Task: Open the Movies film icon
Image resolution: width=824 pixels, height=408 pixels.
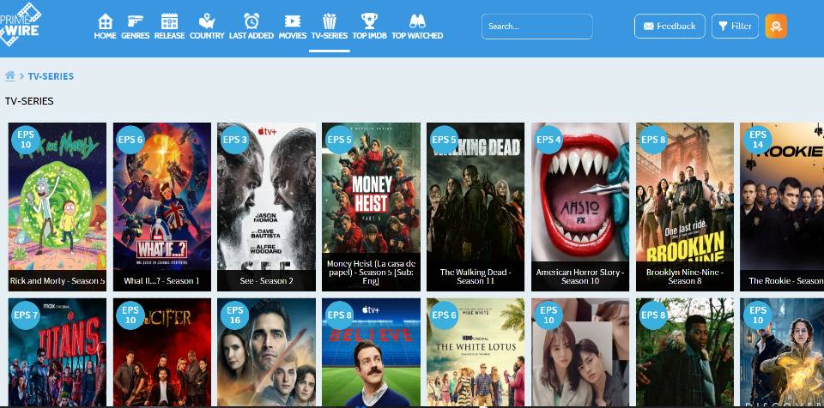Action: point(292,21)
